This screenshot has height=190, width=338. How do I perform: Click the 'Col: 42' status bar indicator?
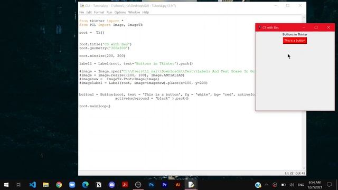[301, 173]
